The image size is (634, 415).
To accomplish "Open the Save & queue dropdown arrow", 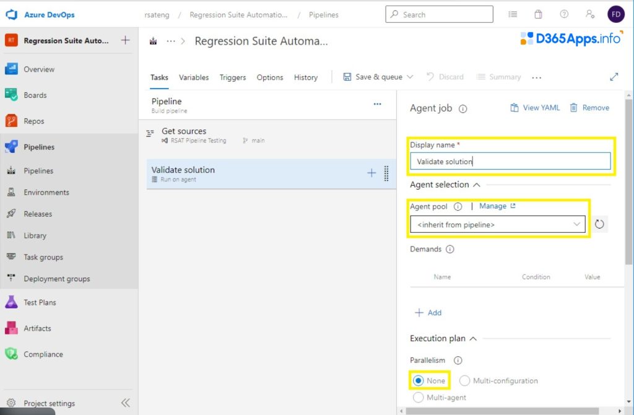I will click(410, 77).
